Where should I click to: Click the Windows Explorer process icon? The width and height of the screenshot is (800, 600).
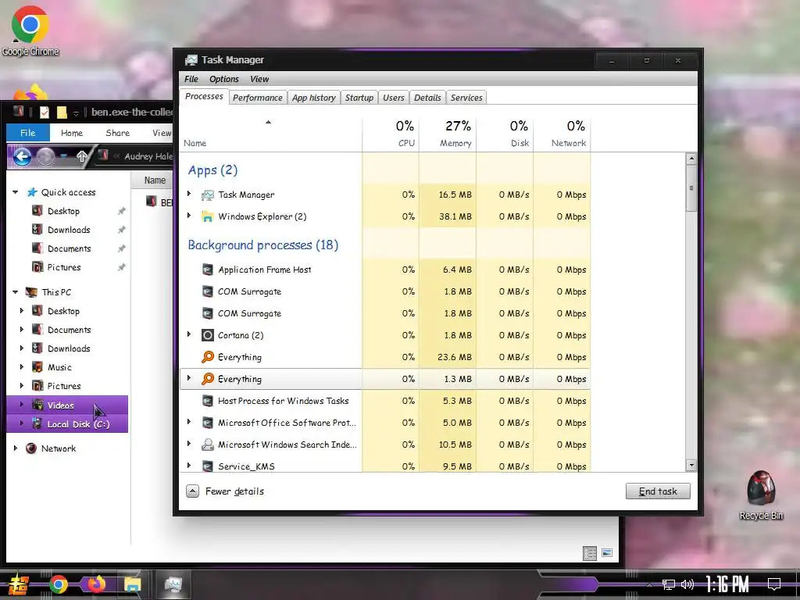pyautogui.click(x=207, y=217)
